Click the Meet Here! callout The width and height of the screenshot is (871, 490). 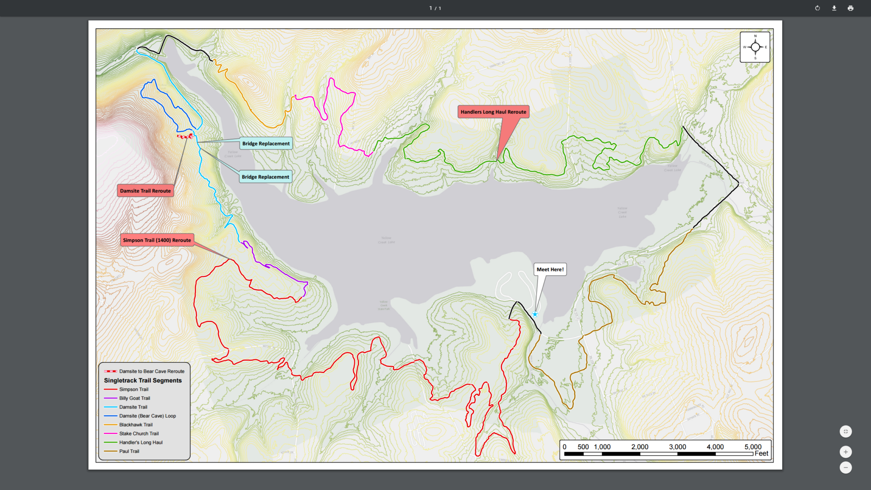[x=550, y=269]
